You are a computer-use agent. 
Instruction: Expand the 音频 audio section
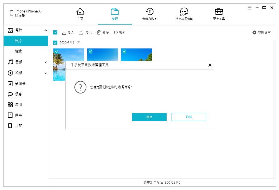click(x=46, y=62)
